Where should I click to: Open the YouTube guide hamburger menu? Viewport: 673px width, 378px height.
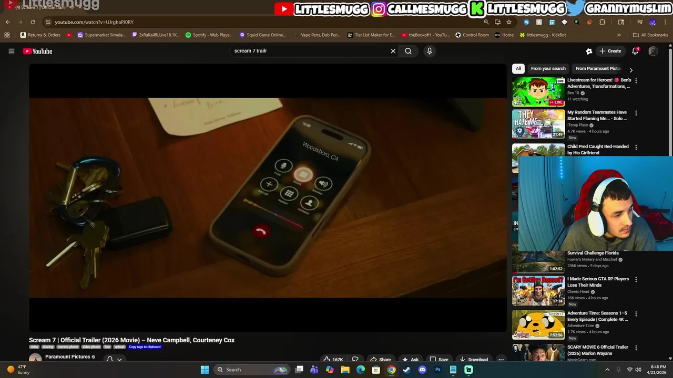click(11, 51)
